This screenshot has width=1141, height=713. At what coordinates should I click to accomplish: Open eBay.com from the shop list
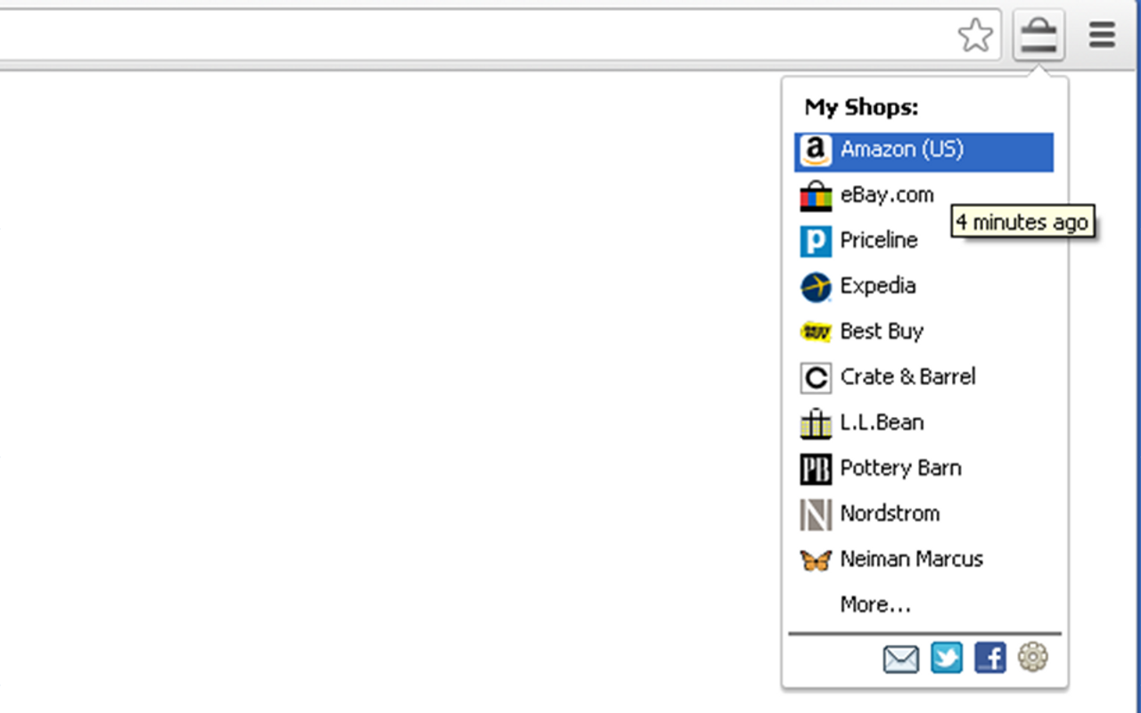tap(886, 195)
